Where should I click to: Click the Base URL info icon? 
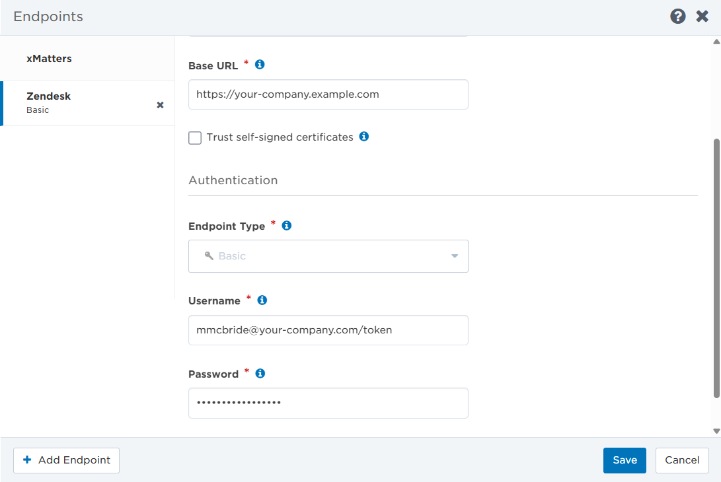coord(260,65)
